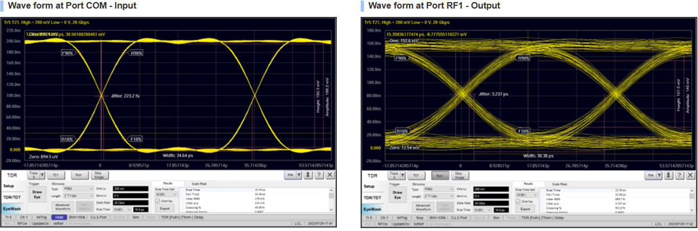Click Draw Eye button in RF1 output window
This screenshot has width=698, height=231.
397,194
